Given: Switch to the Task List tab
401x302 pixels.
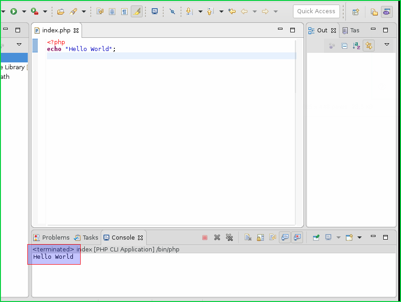Looking at the screenshot, I should pyautogui.click(x=351, y=30).
